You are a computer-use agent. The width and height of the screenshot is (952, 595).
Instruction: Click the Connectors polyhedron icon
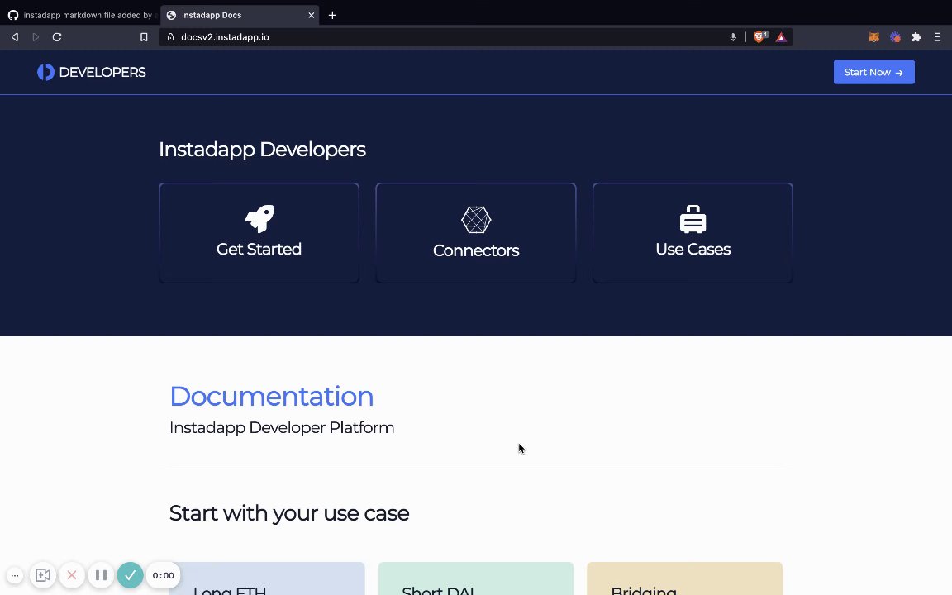pyautogui.click(x=476, y=220)
